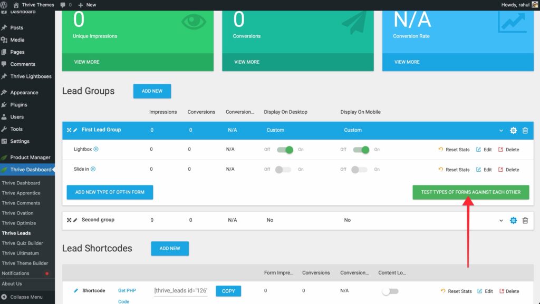The width and height of the screenshot is (540, 304).
Task: Click Add New Type of Opt-in Form button
Action: tap(110, 192)
